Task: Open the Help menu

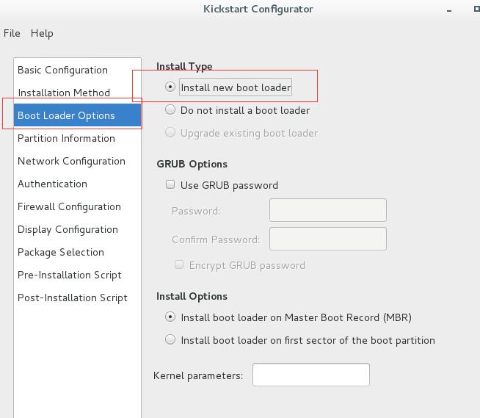Action: coord(42,33)
